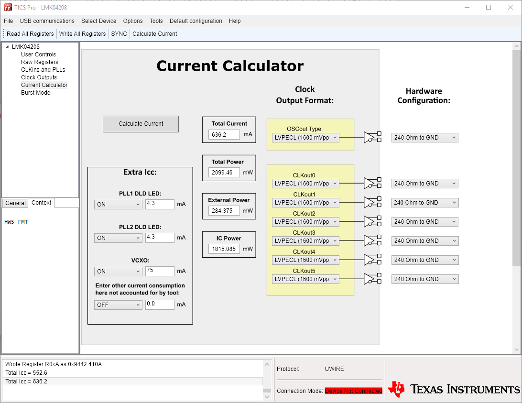Image resolution: width=522 pixels, height=403 pixels.
Task: Open Default configuration menu
Action: tap(196, 21)
